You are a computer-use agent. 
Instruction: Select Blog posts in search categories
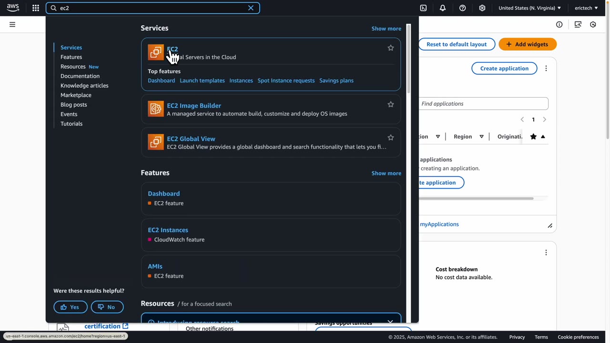74,105
